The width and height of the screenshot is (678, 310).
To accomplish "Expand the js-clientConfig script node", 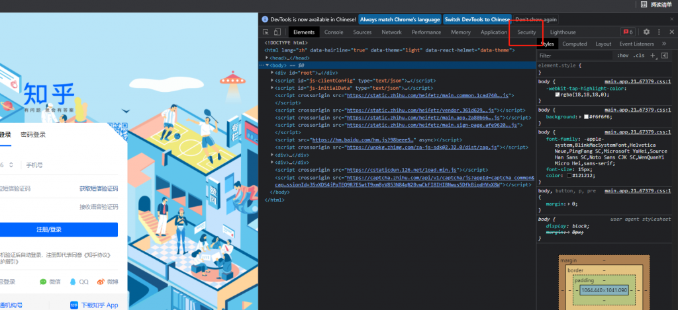I will click(272, 80).
